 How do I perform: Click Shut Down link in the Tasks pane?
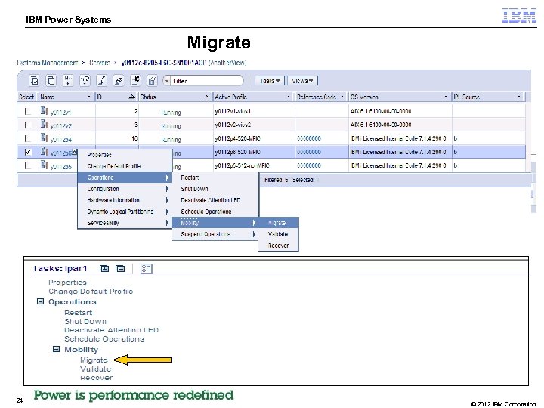pos(85,321)
